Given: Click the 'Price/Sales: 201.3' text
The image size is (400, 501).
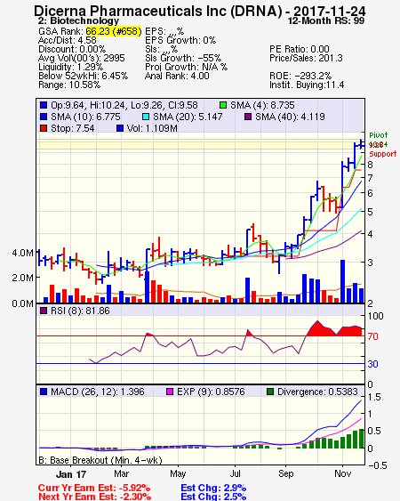Looking at the screenshot, I should pos(306,58).
